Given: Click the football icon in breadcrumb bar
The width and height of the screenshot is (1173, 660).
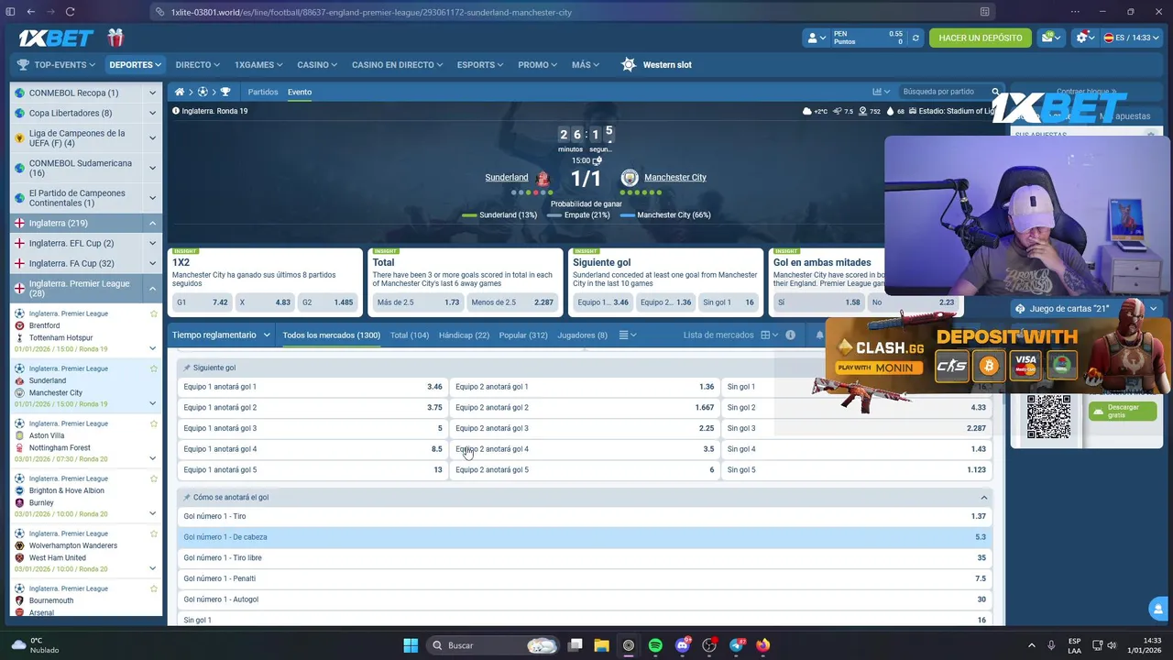Looking at the screenshot, I should (x=203, y=92).
